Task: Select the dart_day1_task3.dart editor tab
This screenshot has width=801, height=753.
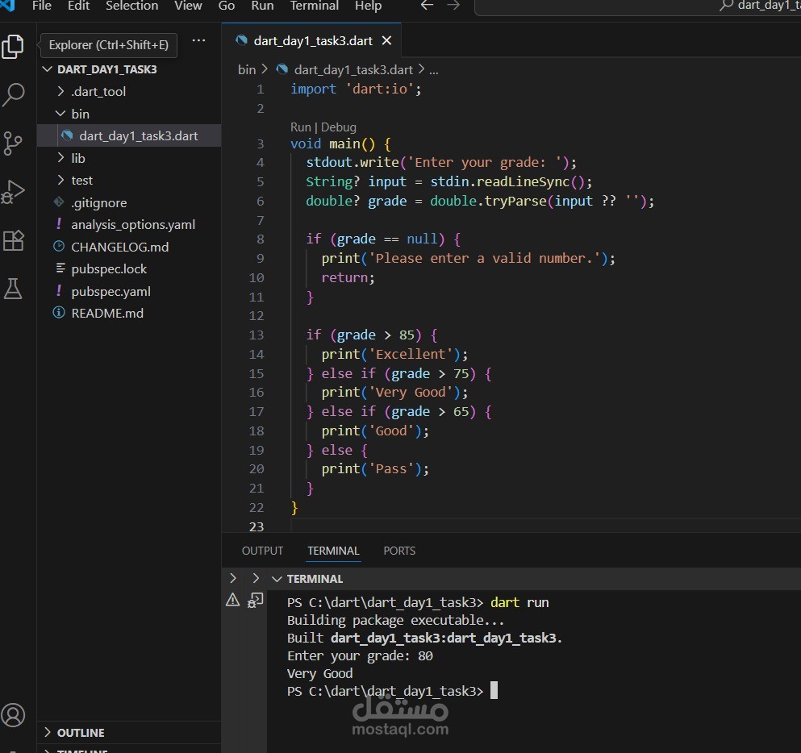Action: [313, 40]
